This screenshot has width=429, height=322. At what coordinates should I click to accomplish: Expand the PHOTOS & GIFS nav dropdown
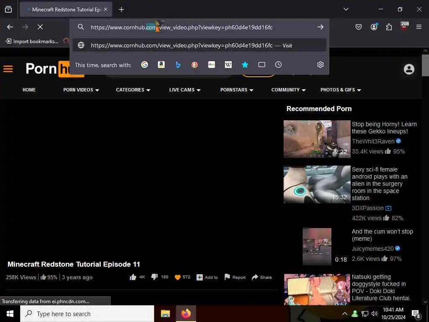pos(341,90)
